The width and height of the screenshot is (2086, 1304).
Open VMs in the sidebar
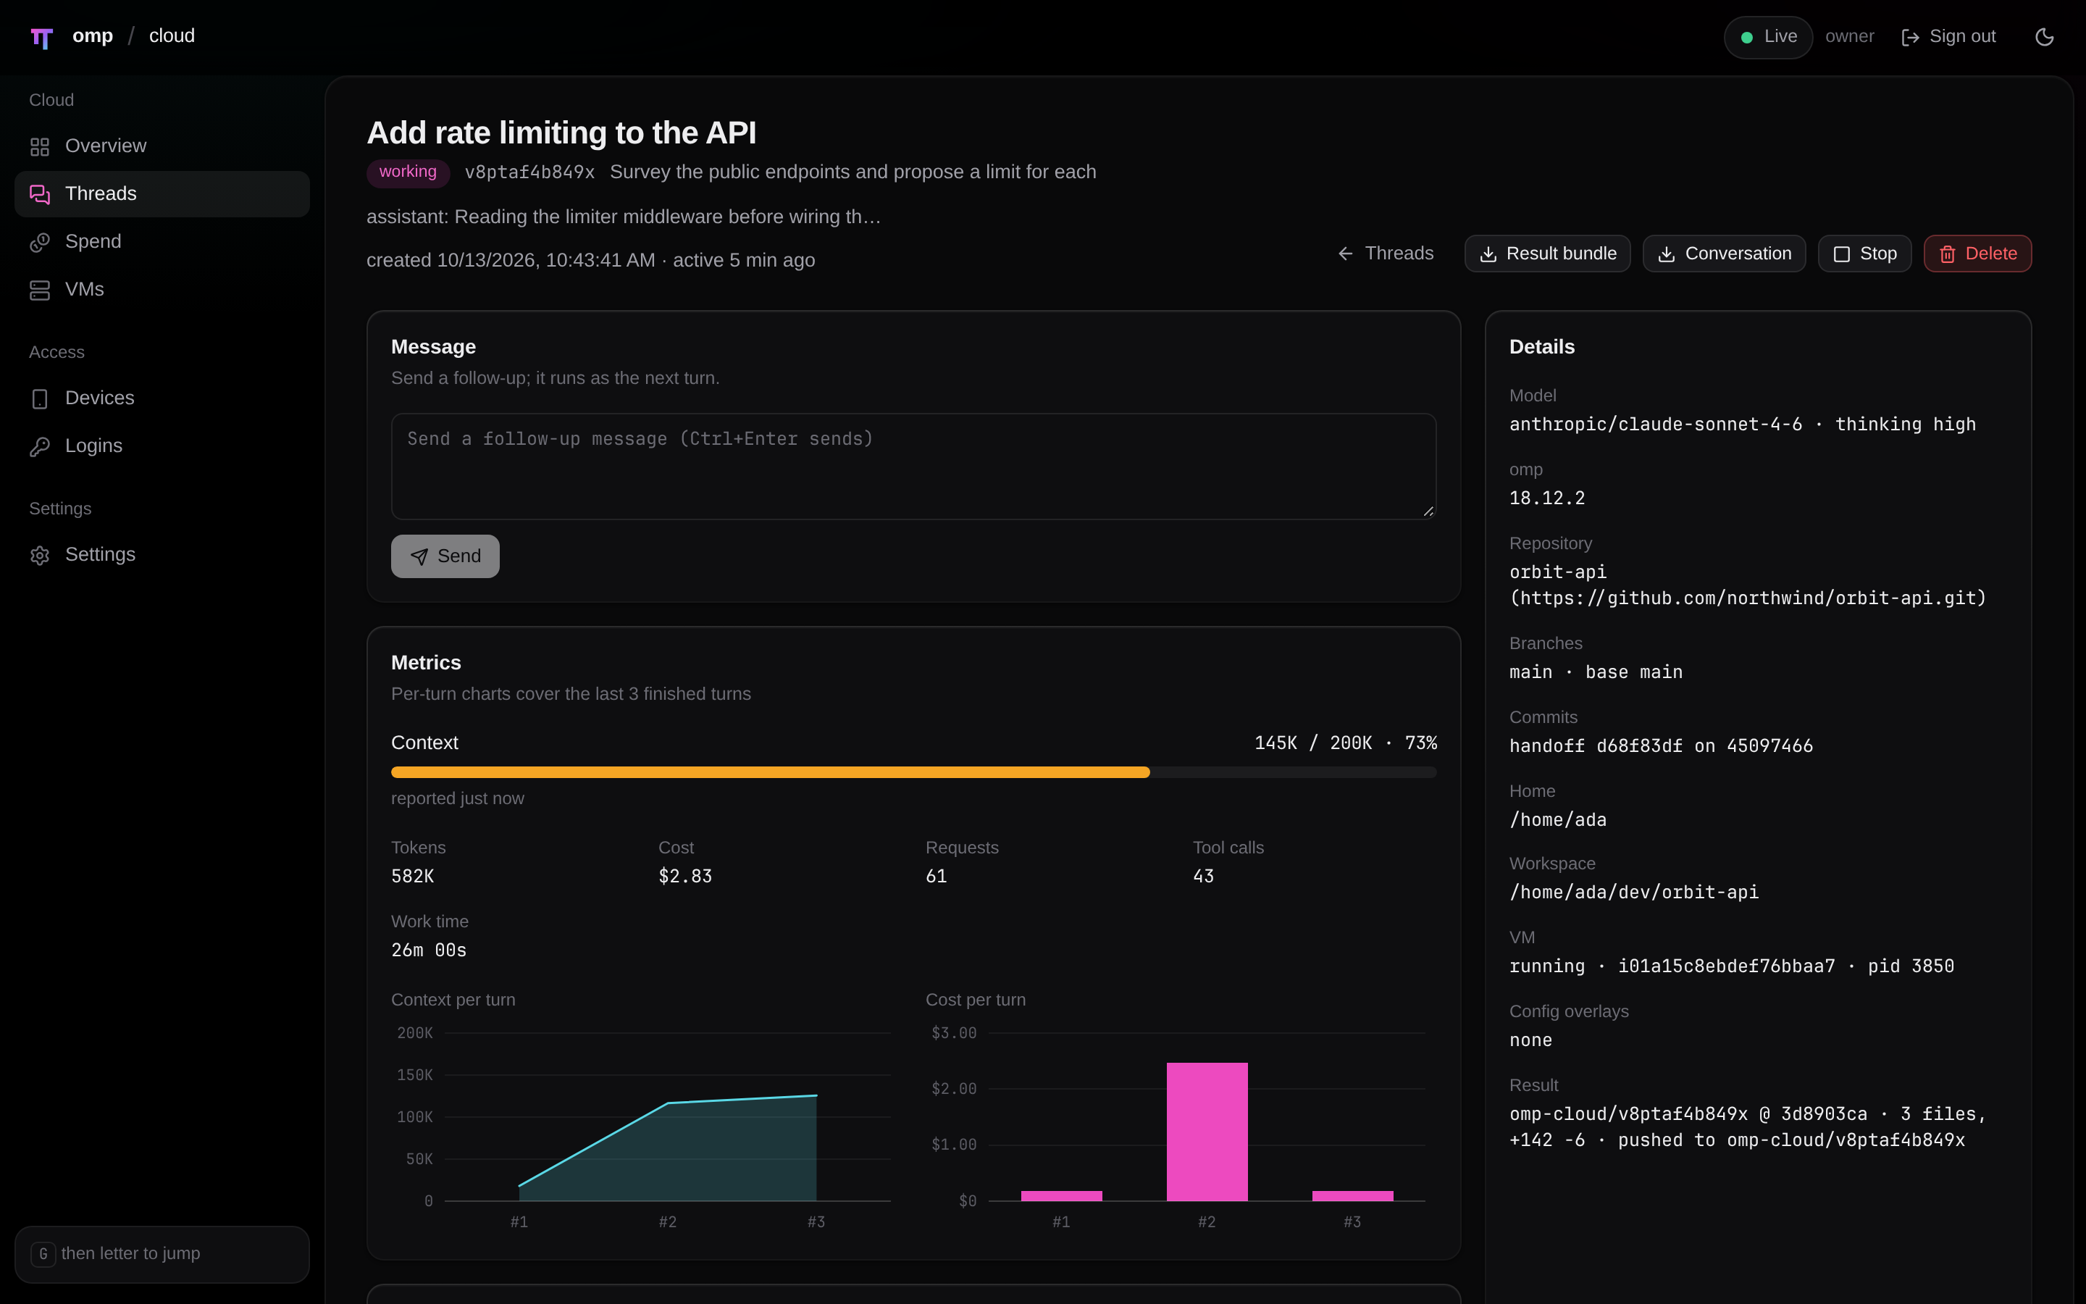click(162, 290)
